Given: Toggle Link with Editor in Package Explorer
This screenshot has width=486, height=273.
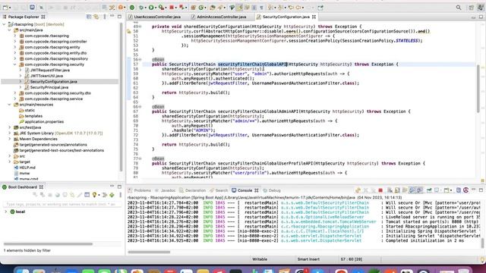Looking at the screenshot, I should click(96, 17).
